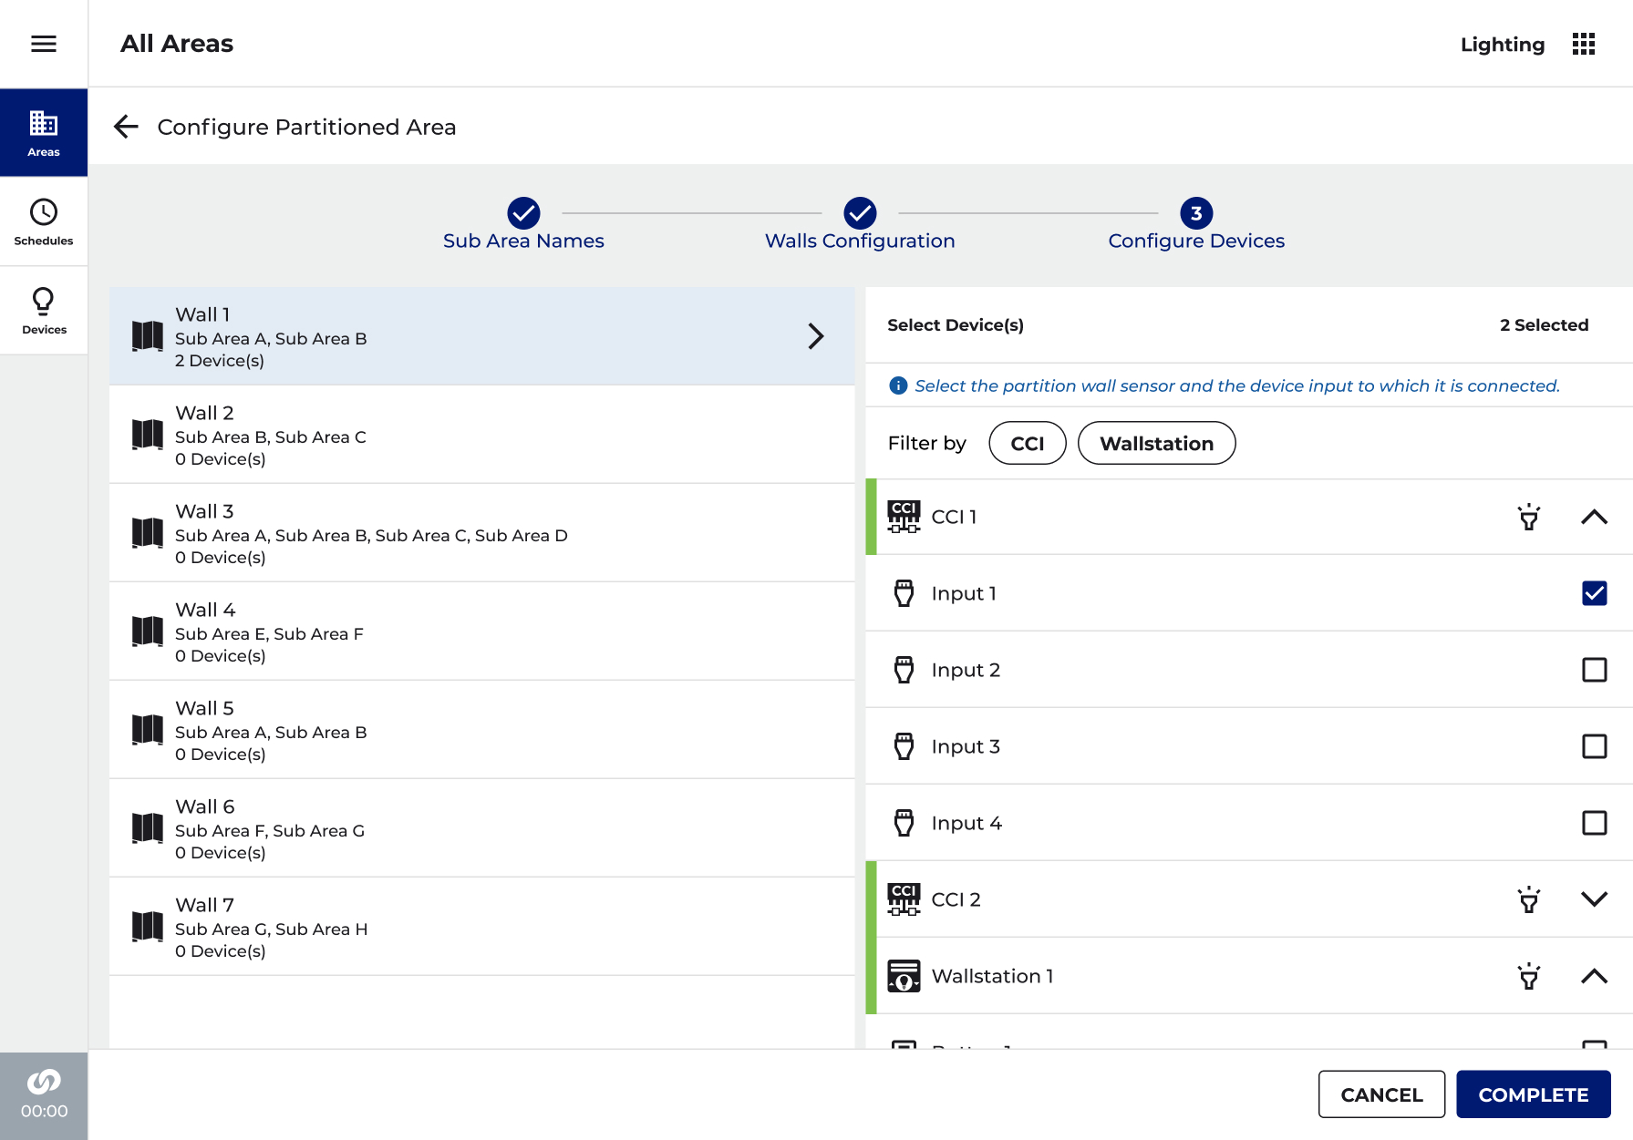1633x1140 pixels.
Task: Click the Wall 7 partition icon
Action: 148,926
